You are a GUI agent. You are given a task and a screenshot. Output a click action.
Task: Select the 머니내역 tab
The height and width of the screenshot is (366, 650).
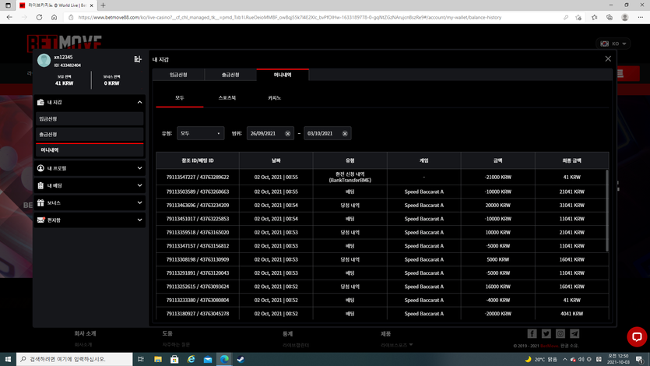pyautogui.click(x=283, y=75)
